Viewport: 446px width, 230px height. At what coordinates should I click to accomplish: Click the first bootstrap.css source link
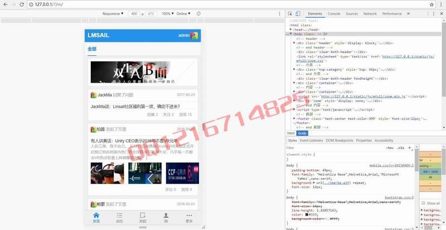[x=399, y=197]
